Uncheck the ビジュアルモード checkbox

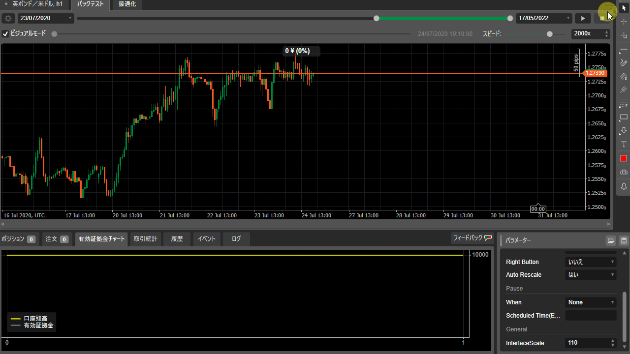pyautogui.click(x=5, y=34)
